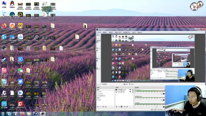The width and height of the screenshot is (206, 116).
Task: Open the red S game platform desktop icon
Action: (x=20, y=105)
